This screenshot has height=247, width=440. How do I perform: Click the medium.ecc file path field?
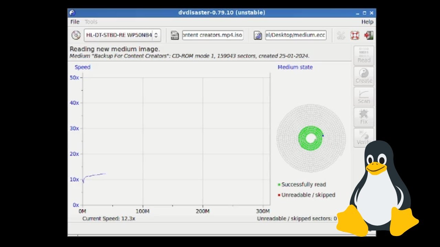pos(296,35)
